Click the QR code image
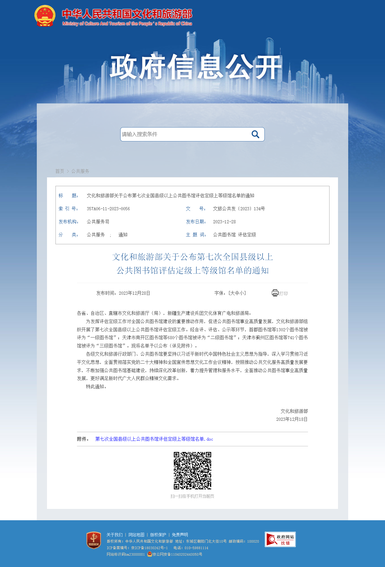The height and width of the screenshot is (567, 385). [192, 470]
